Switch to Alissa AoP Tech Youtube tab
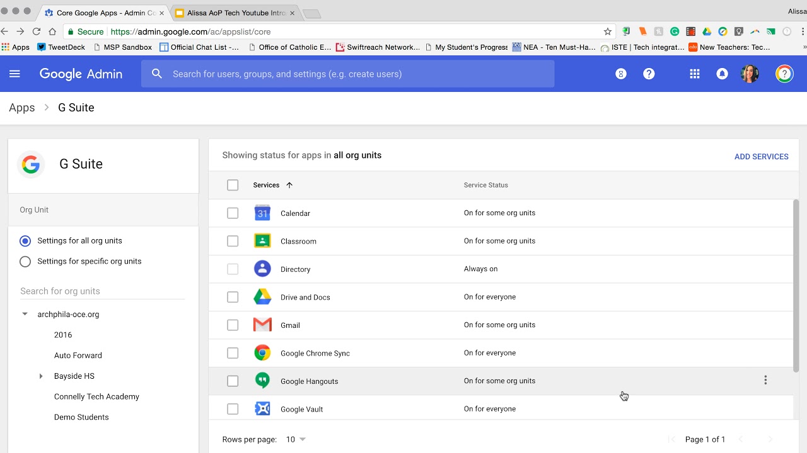This screenshot has height=453, width=807. point(236,13)
